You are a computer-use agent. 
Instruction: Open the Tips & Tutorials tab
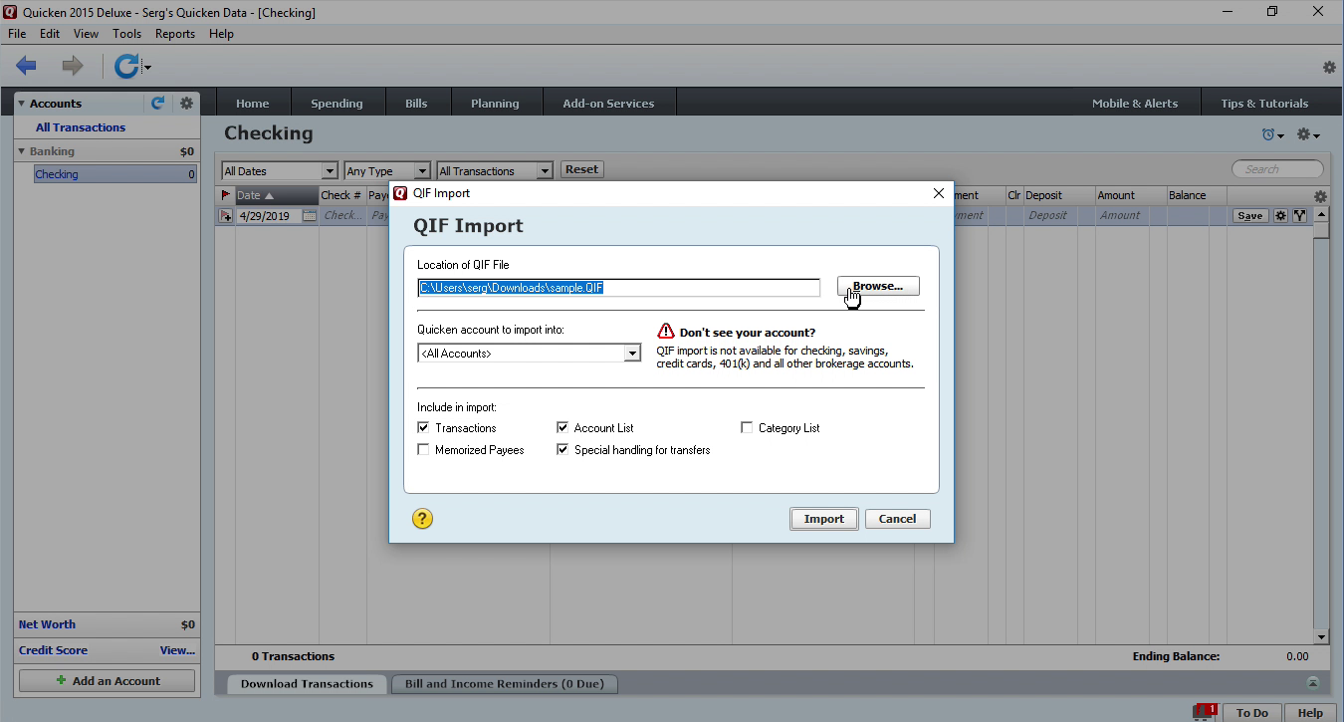[1264, 103]
